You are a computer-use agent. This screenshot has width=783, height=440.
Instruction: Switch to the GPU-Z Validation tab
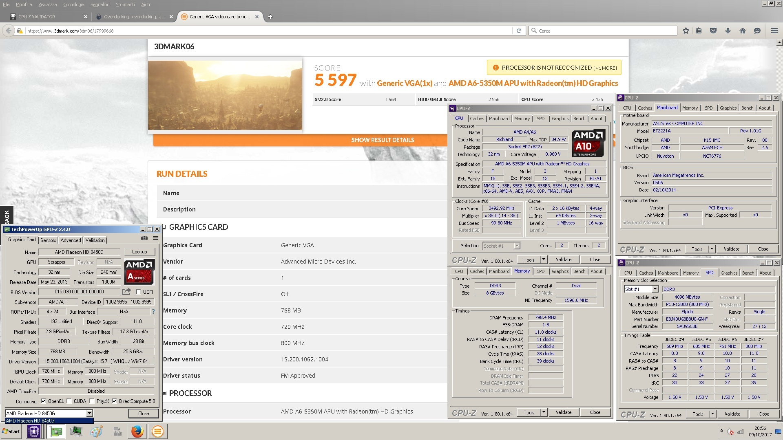[x=95, y=240]
